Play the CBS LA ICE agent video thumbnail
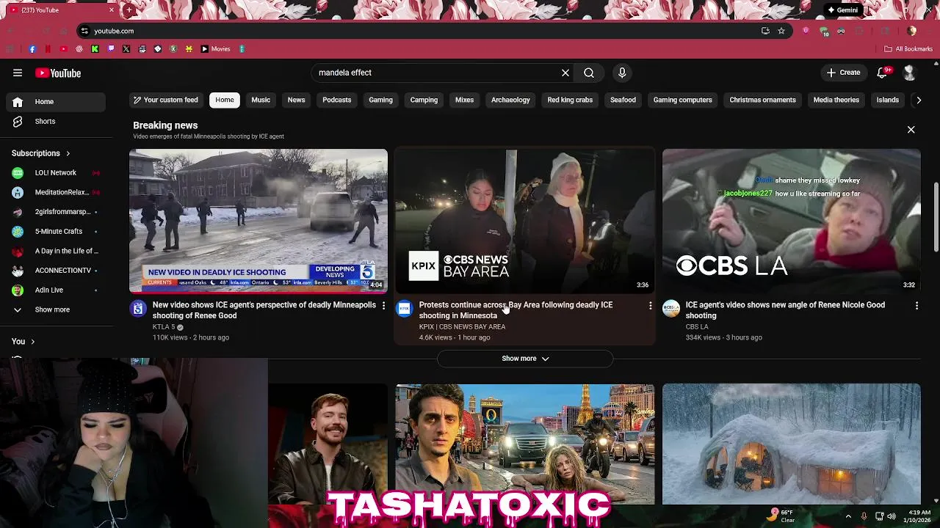 click(x=791, y=221)
